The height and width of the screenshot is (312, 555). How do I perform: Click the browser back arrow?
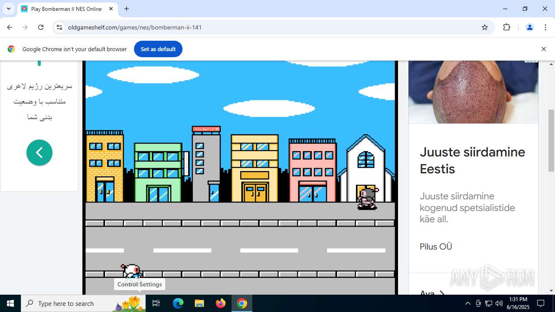[x=10, y=27]
